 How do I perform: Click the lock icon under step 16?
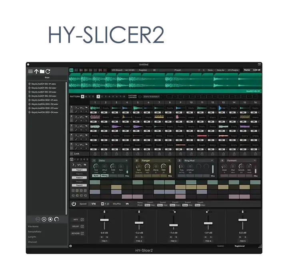coord(255,154)
